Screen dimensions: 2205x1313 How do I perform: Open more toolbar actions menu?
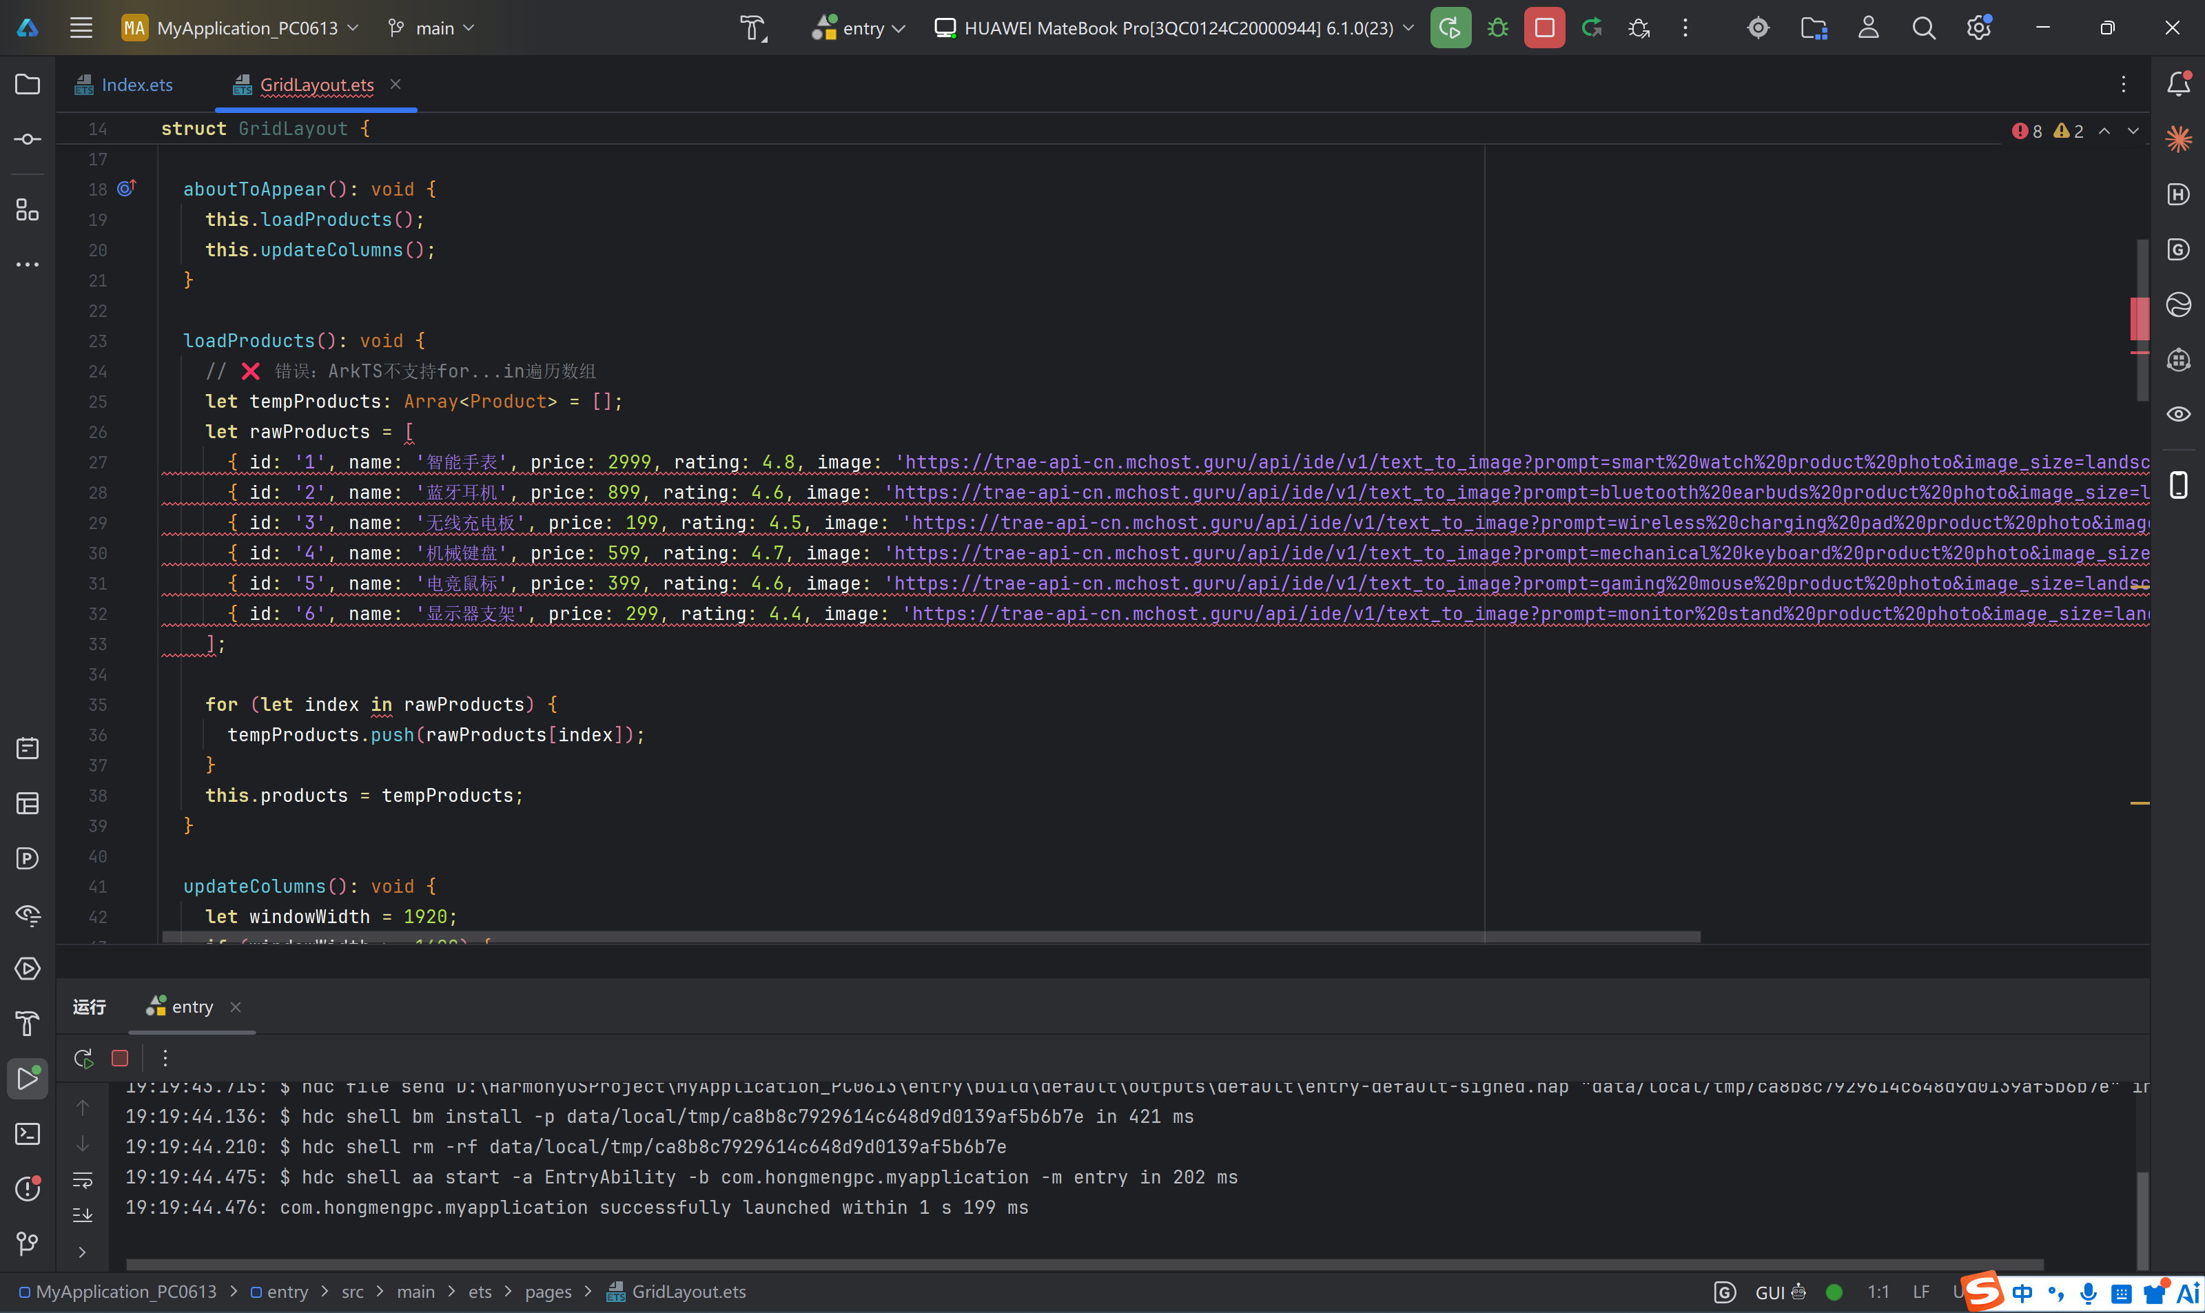(x=1685, y=28)
